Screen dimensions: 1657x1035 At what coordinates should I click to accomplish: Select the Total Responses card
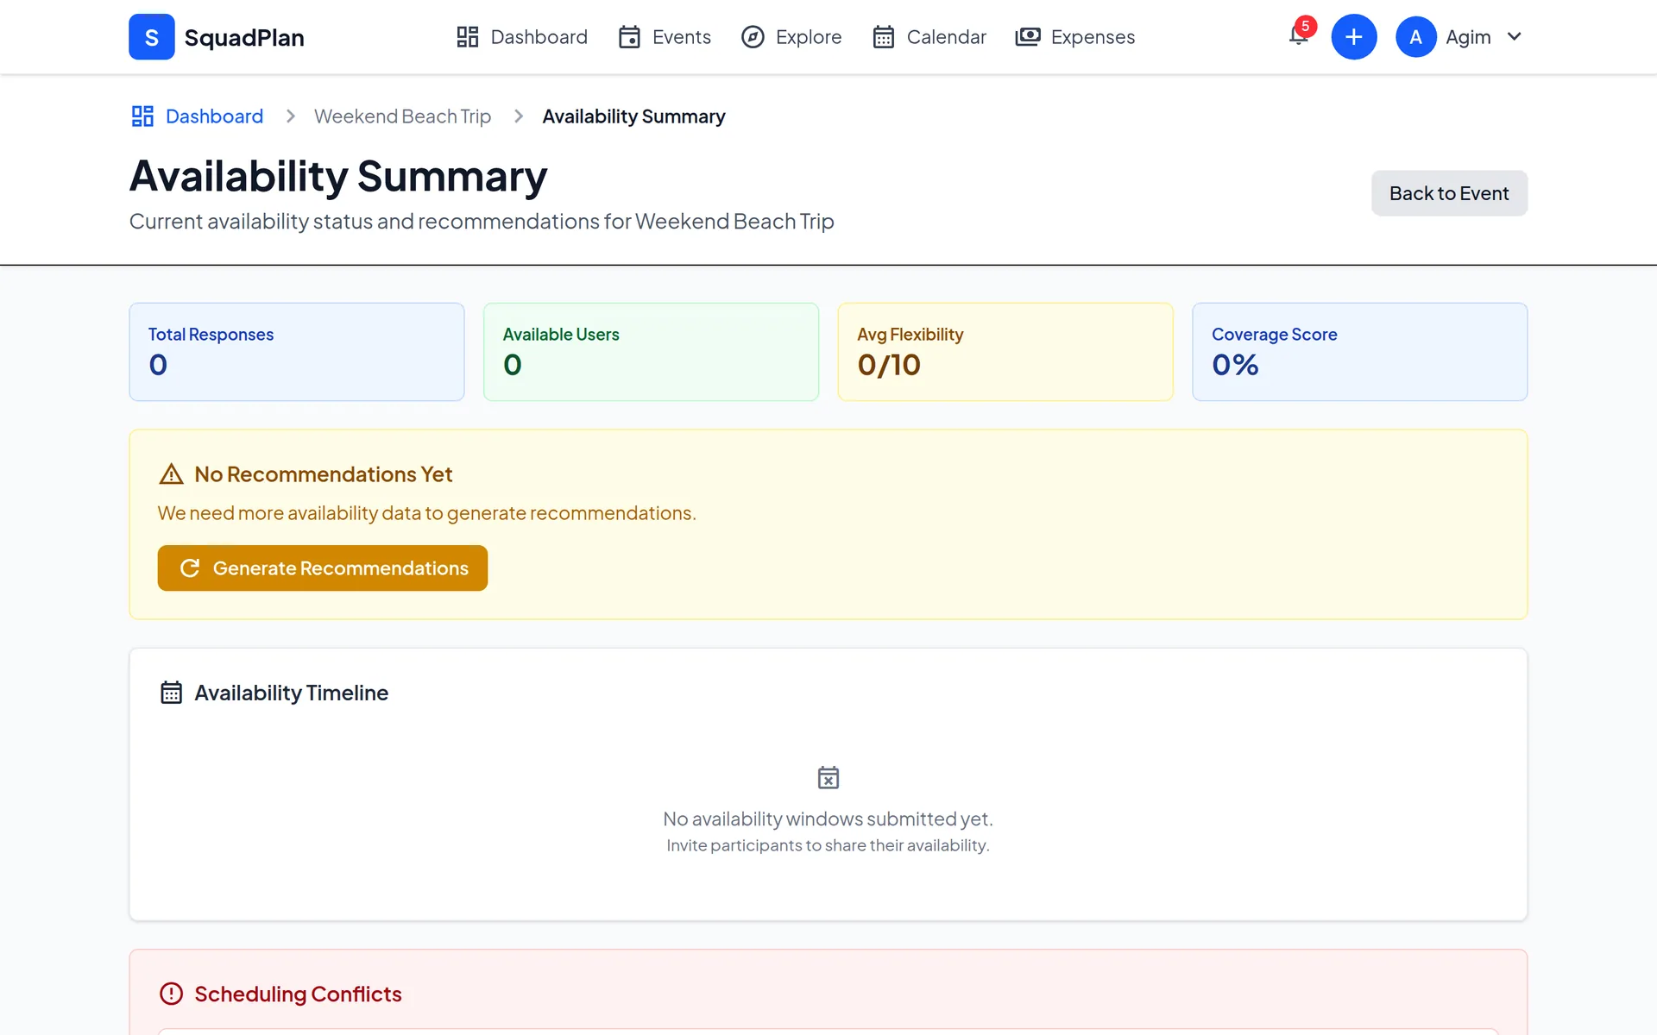297,352
